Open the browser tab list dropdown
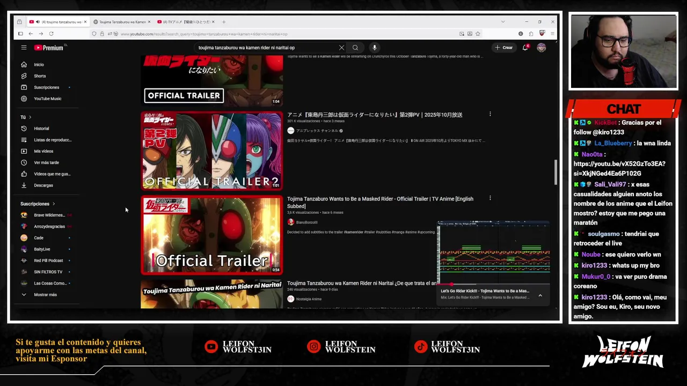687x386 pixels. pos(503,22)
